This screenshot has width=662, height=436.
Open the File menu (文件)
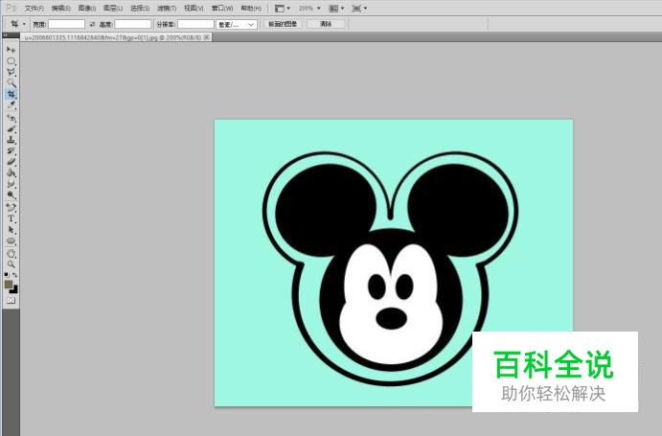(34, 8)
